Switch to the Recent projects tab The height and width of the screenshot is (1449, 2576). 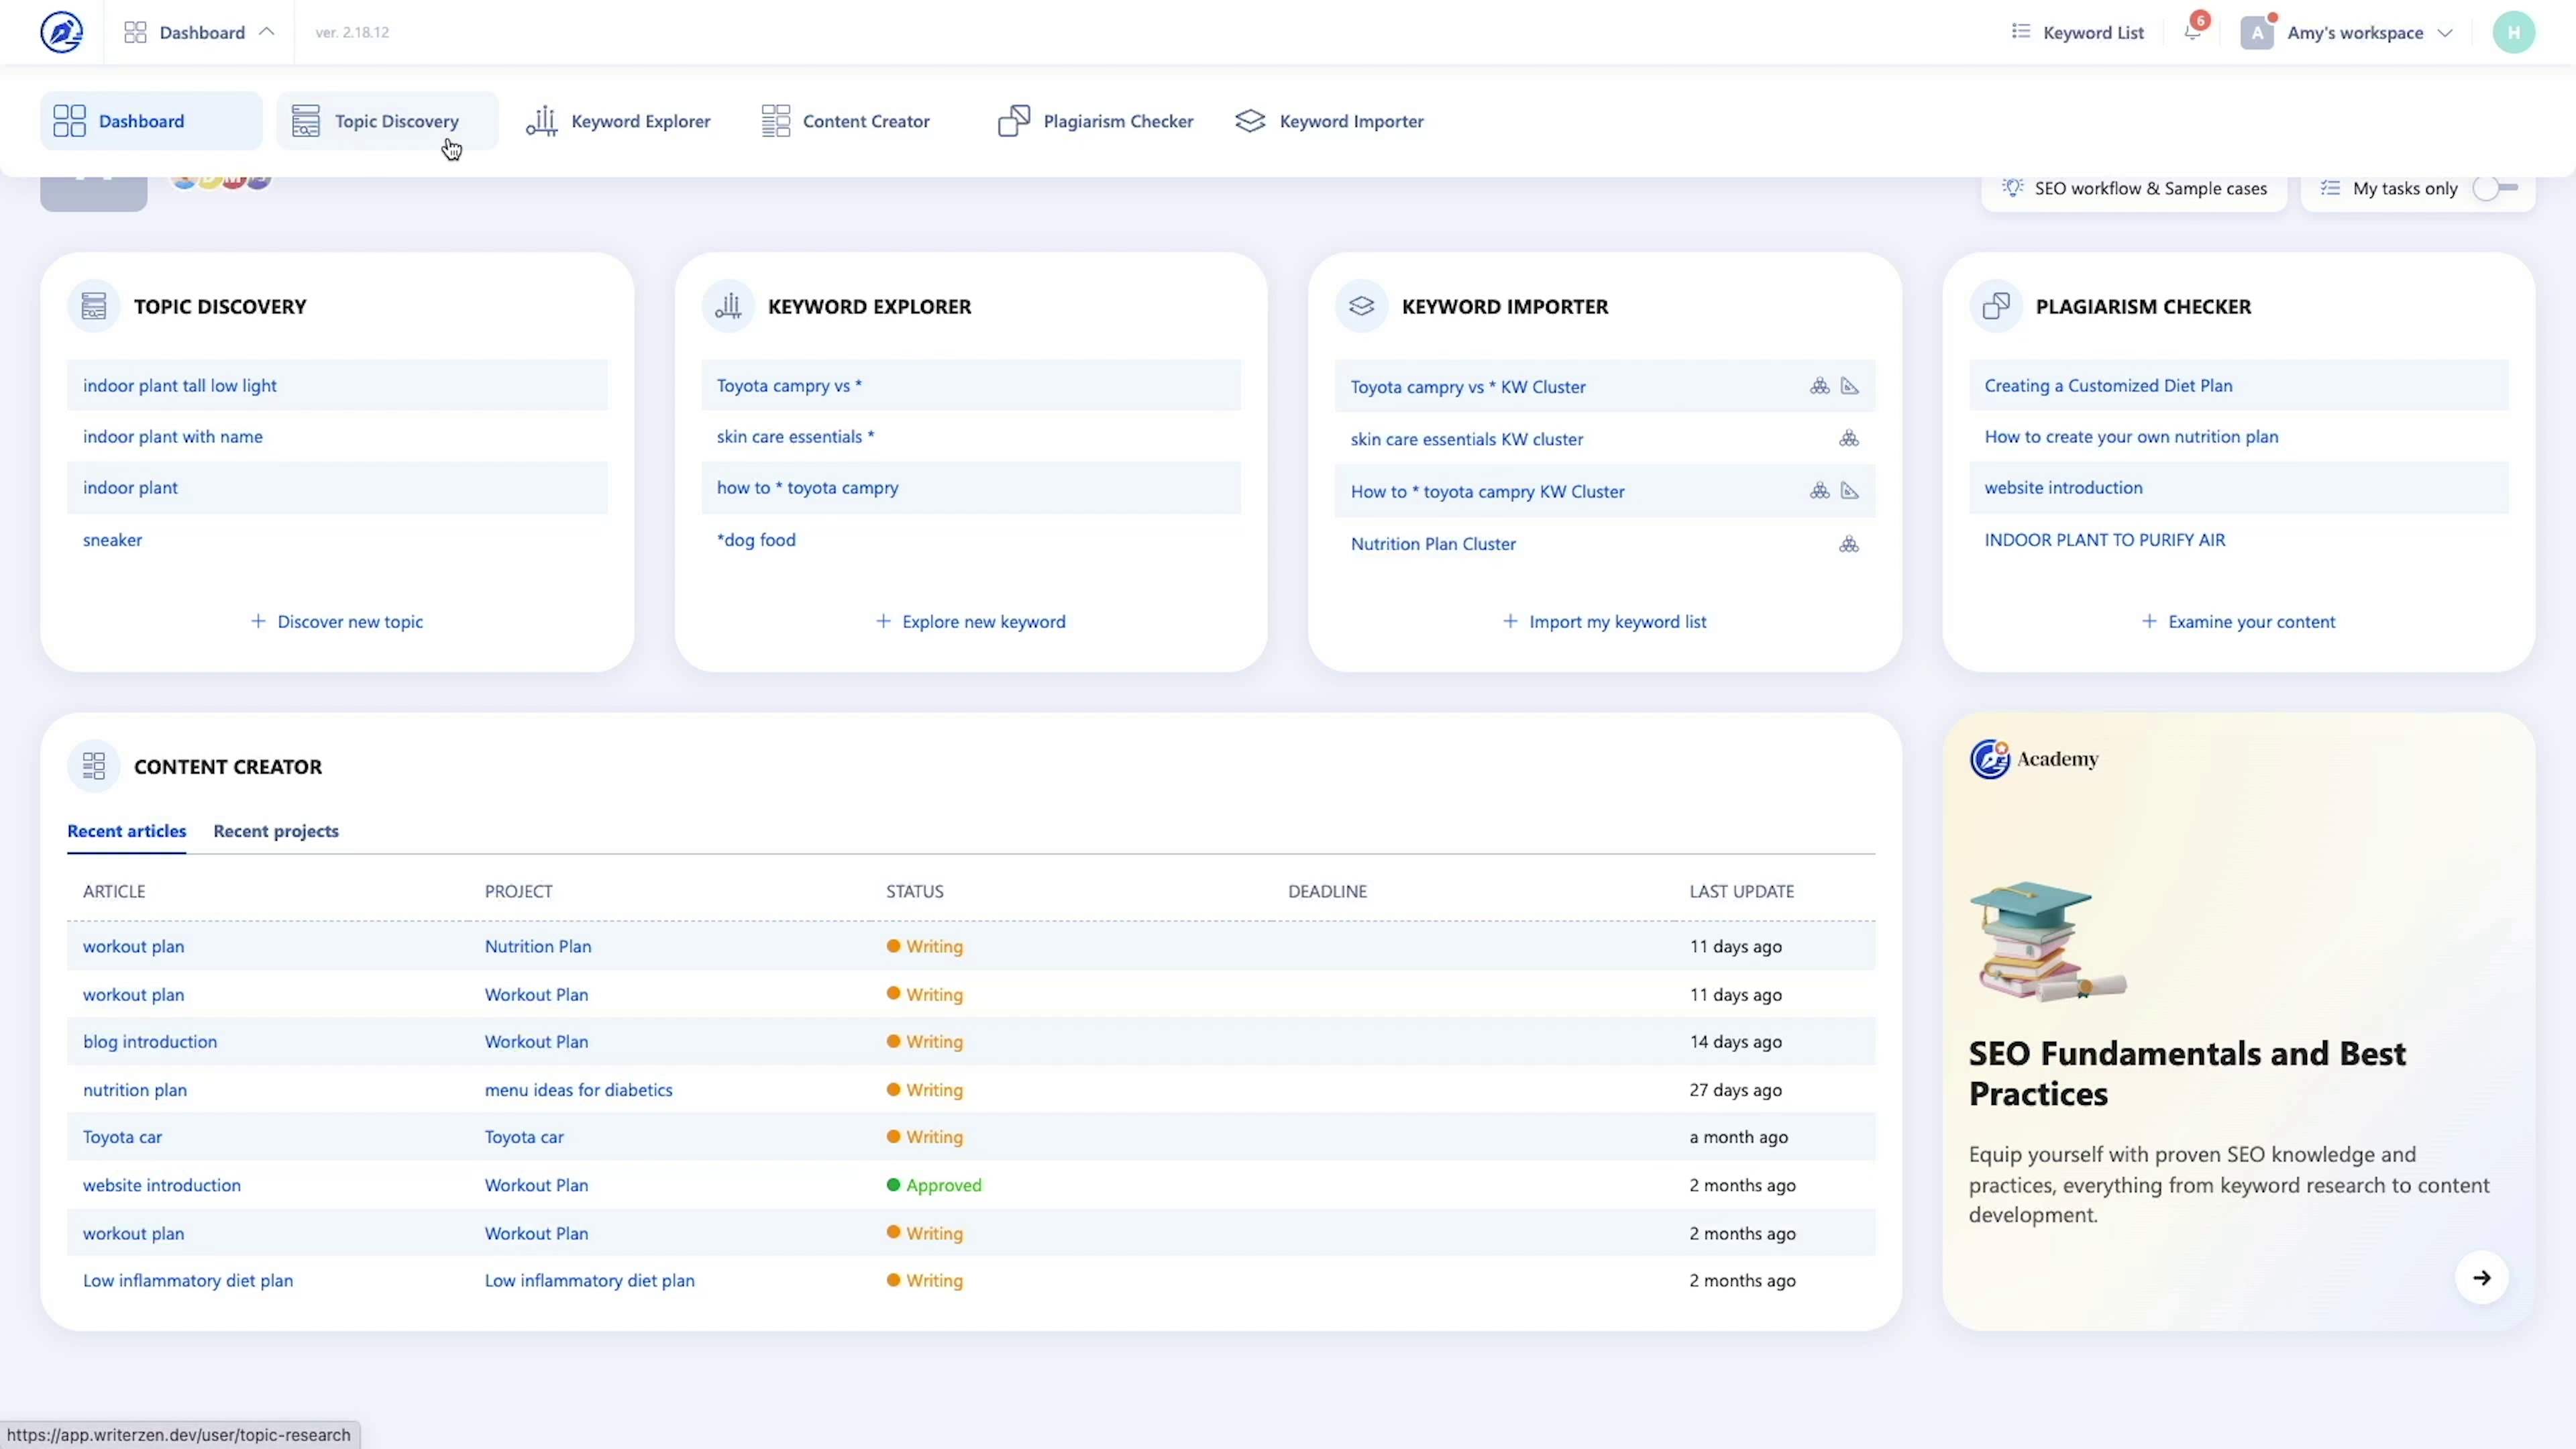275,831
